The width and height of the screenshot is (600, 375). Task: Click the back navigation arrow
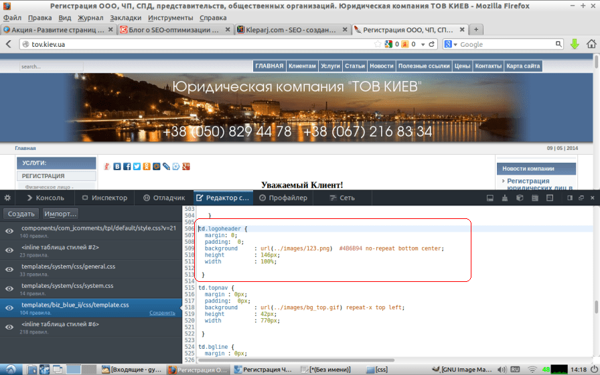9,44
